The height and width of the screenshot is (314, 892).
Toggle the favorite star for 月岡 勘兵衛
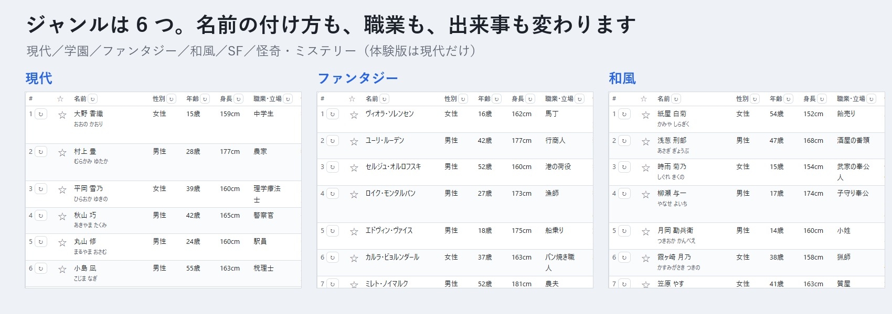pos(646,231)
